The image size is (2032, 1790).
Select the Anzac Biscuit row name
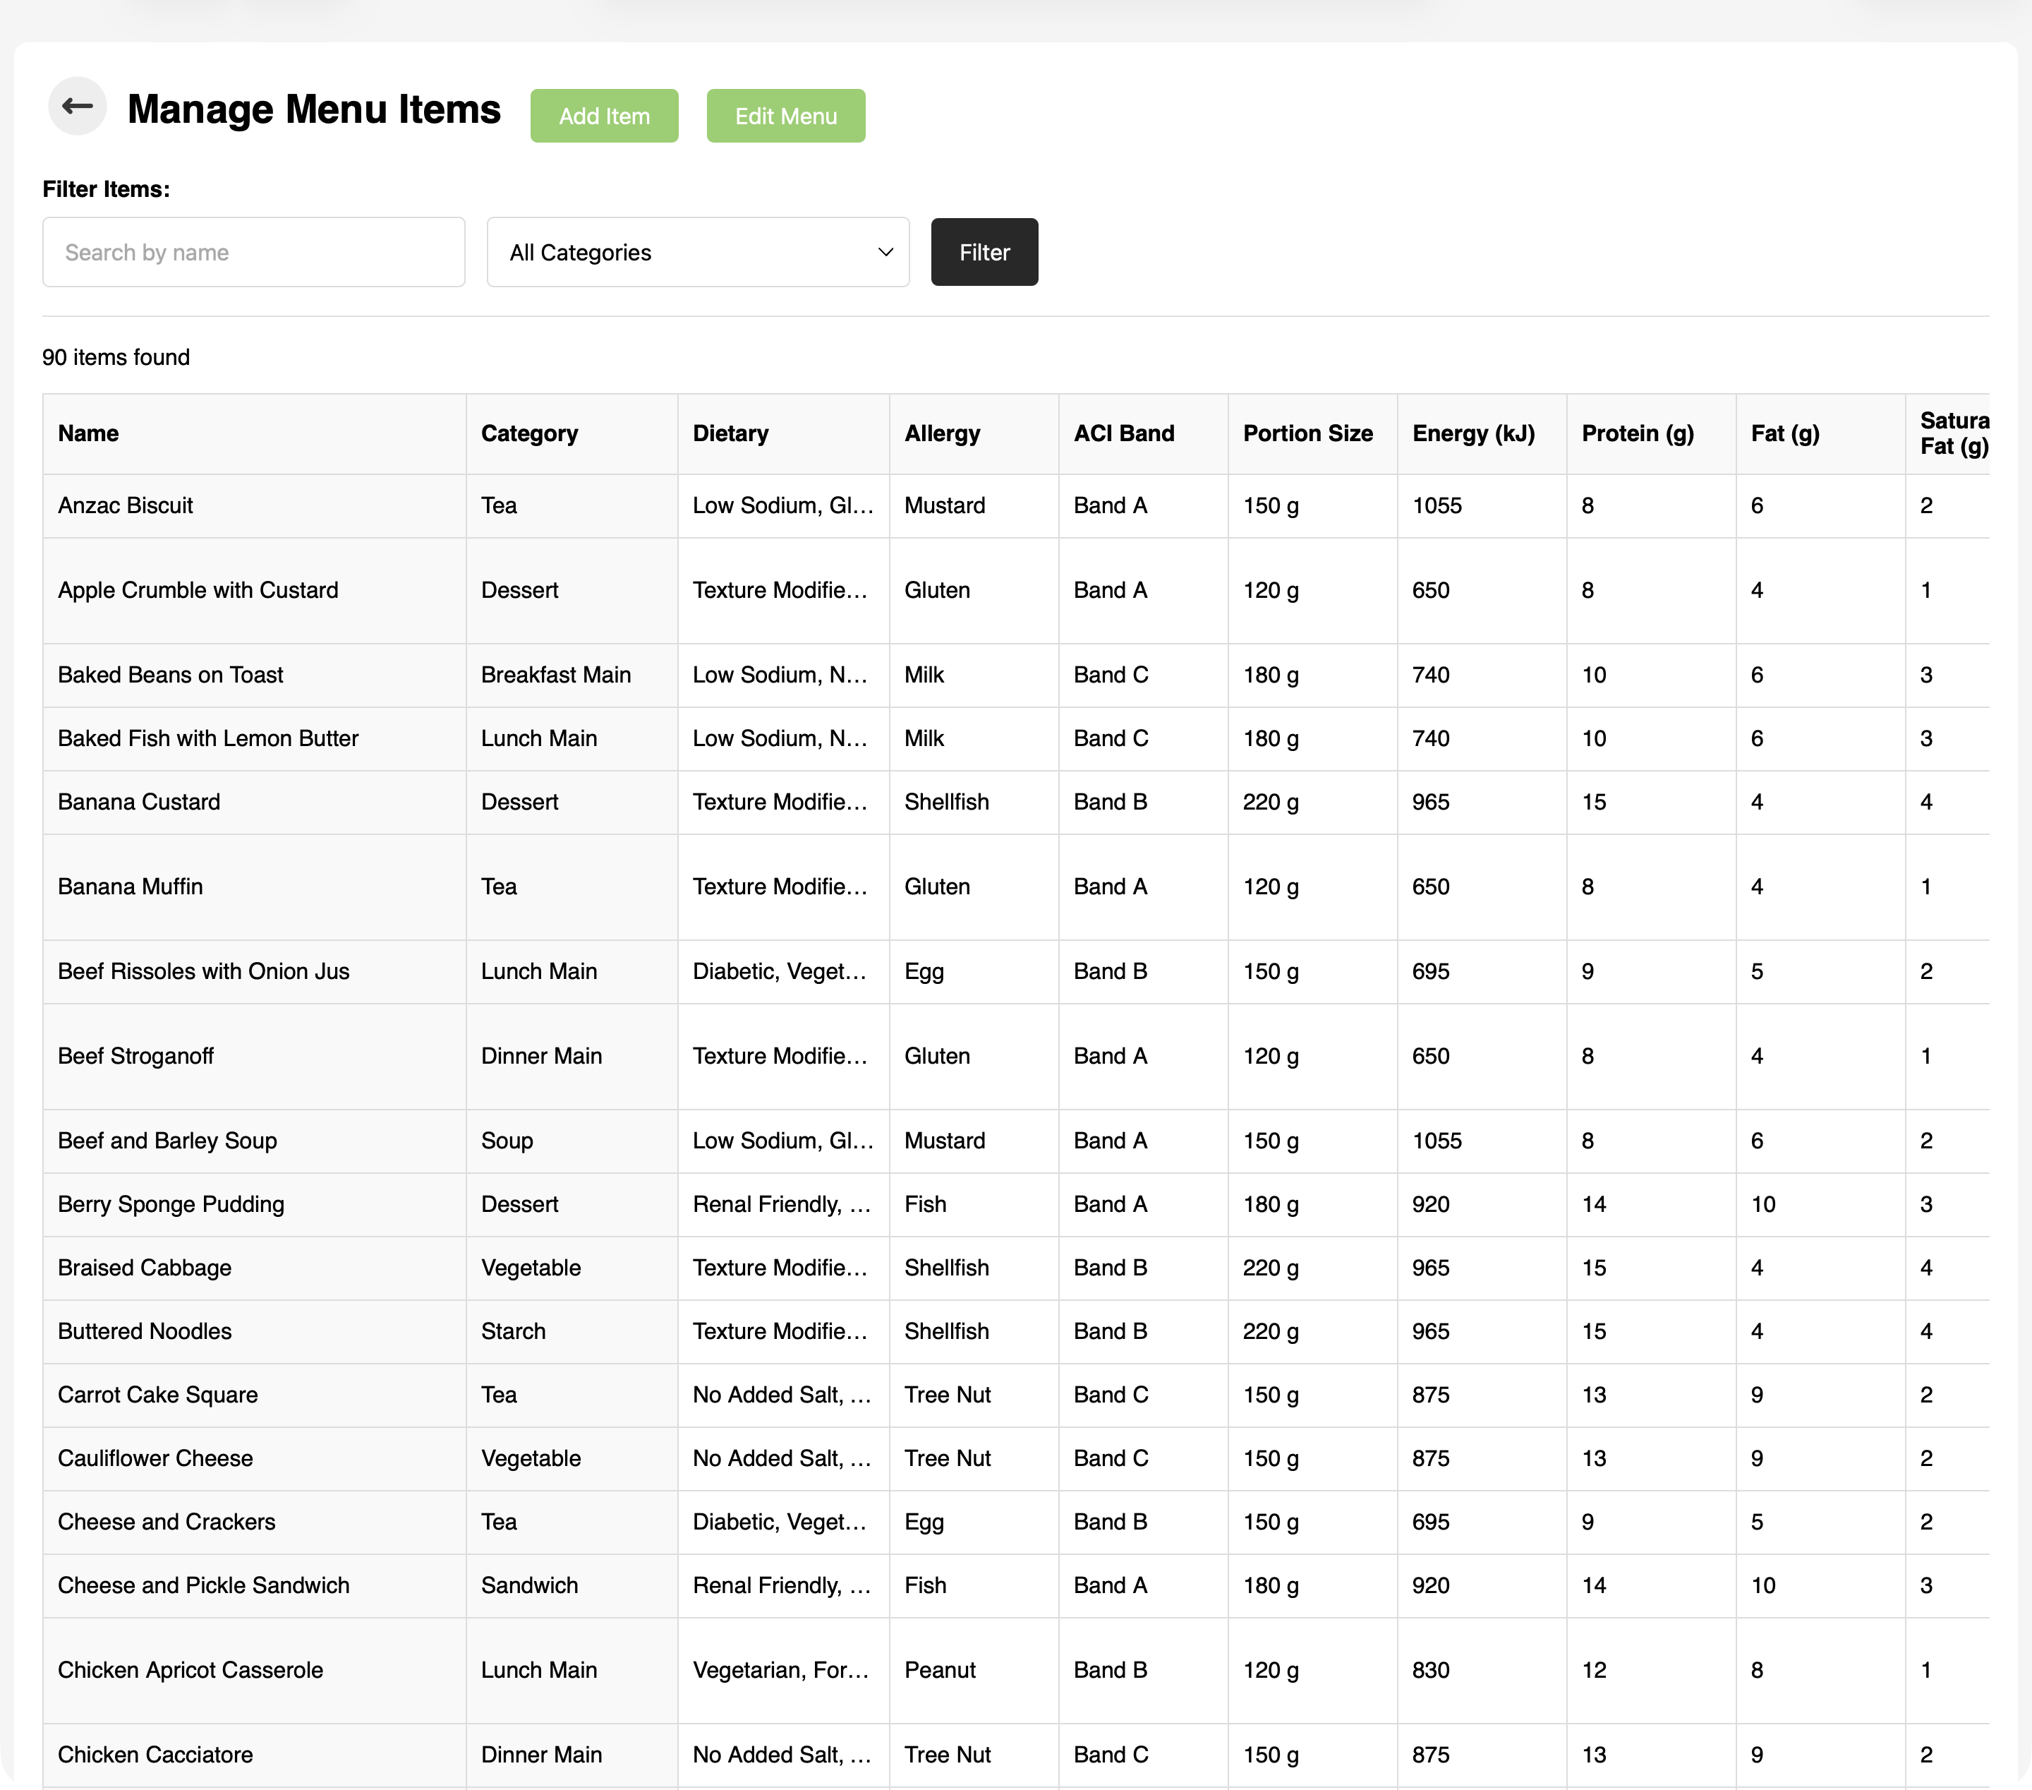(x=126, y=505)
